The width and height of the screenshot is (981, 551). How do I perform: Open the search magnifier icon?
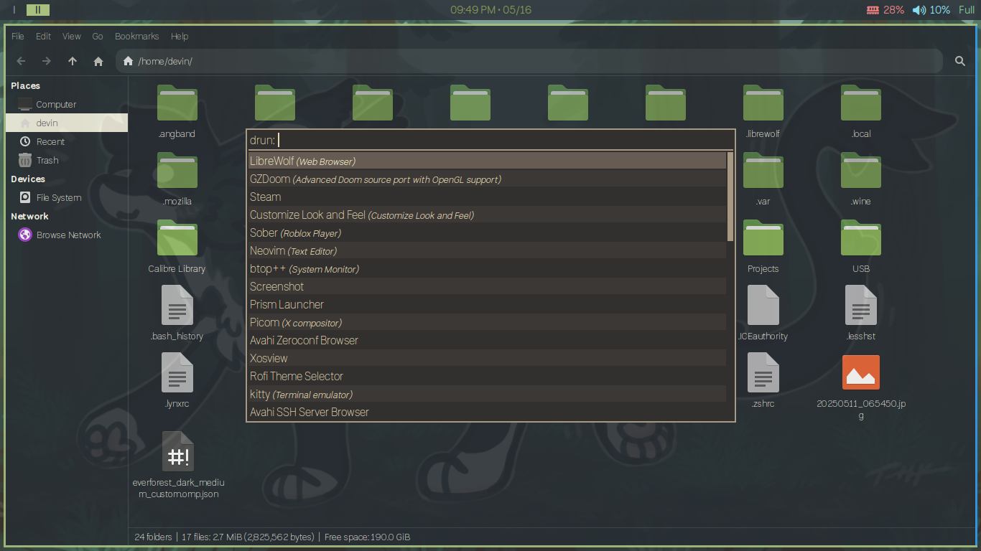coord(960,62)
